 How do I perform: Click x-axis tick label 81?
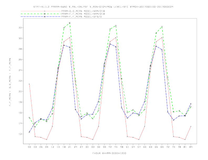[185, 147]
